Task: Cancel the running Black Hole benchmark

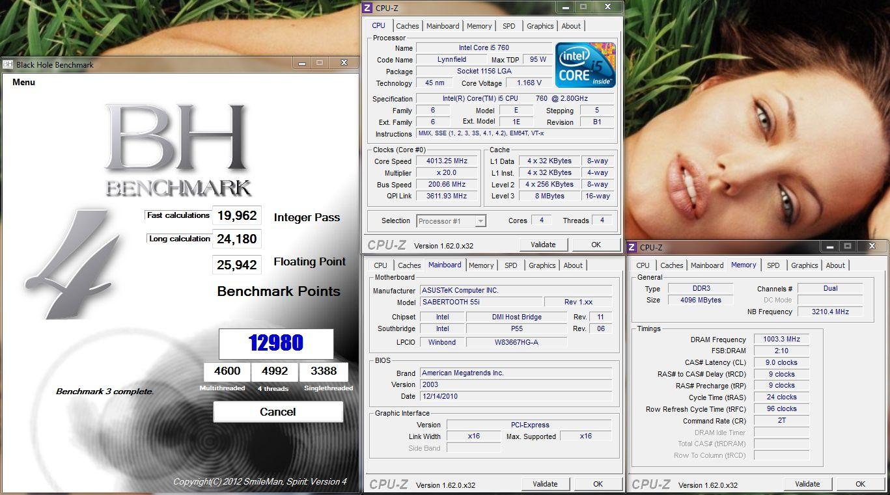Action: (x=278, y=412)
